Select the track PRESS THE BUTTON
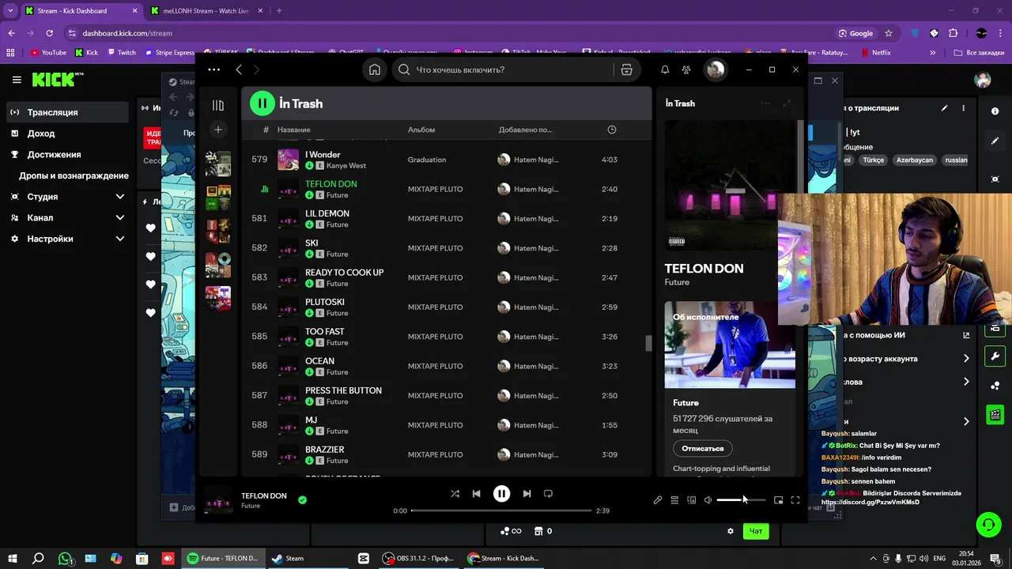Screen dimensions: 1012x569 (x=446, y=395)
